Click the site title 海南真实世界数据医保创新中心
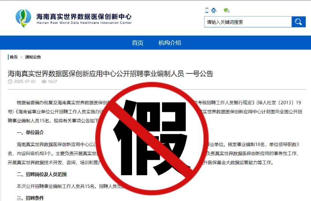Viewport: 311px width, 201px height. coord(84,16)
